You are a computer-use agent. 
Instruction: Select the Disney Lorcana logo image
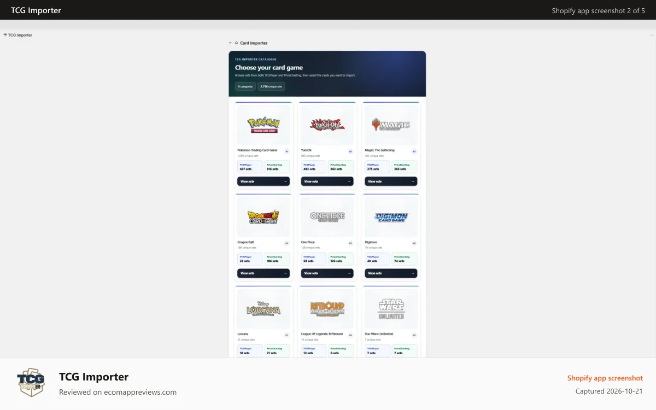pos(263,309)
